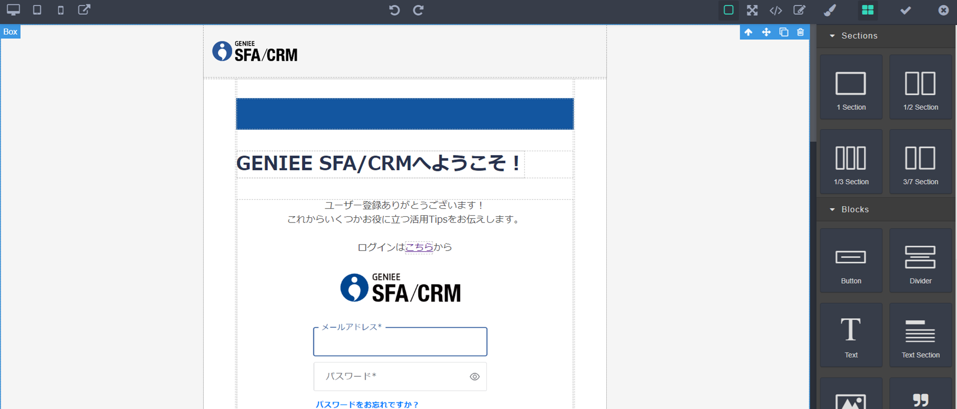The image size is (957, 409).
Task: Open the blocks panel grid icon
Action: (868, 10)
